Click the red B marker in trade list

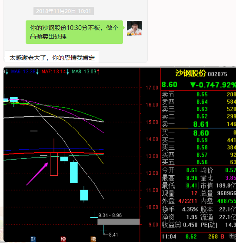[x=223, y=236]
